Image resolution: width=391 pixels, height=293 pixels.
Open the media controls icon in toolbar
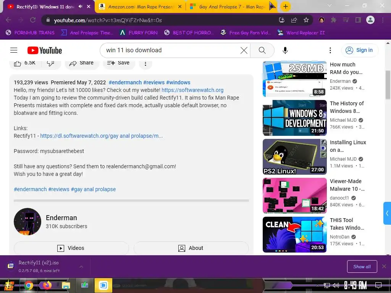tap(346, 20)
